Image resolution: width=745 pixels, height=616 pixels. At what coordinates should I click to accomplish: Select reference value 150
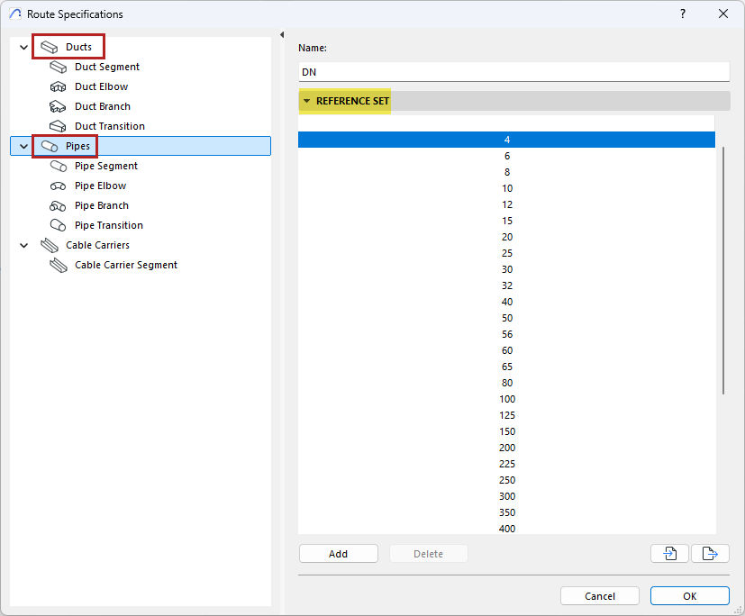506,431
